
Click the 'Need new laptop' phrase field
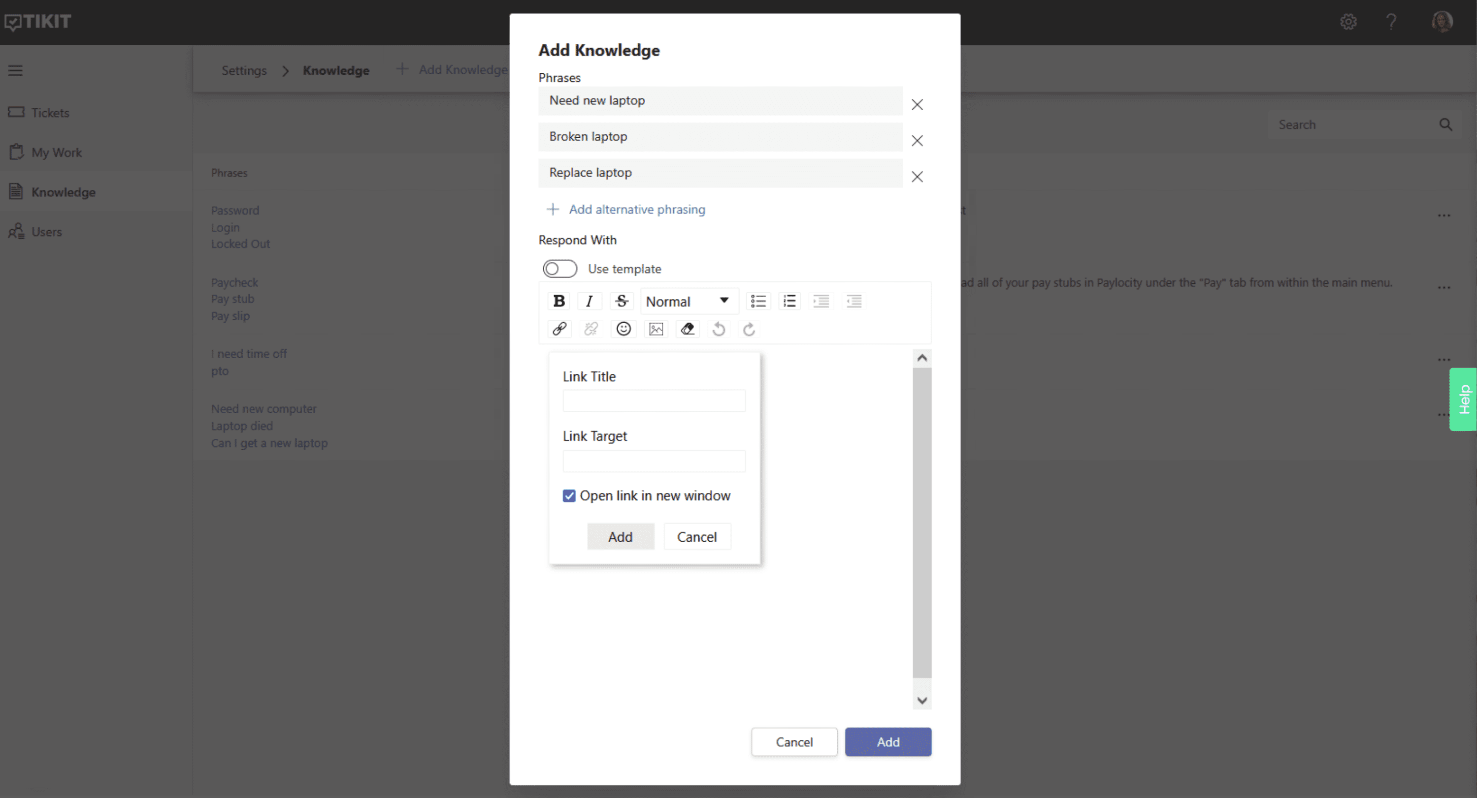click(720, 101)
